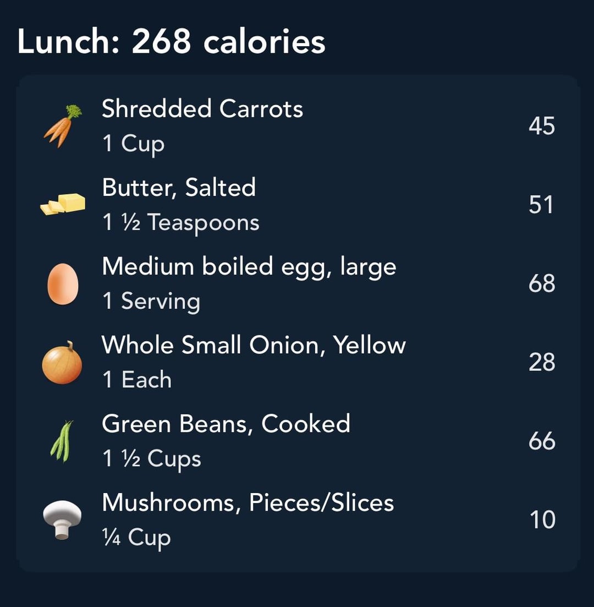Image resolution: width=594 pixels, height=607 pixels.
Task: Tap the 45 calorie value for carrots
Action: (542, 126)
